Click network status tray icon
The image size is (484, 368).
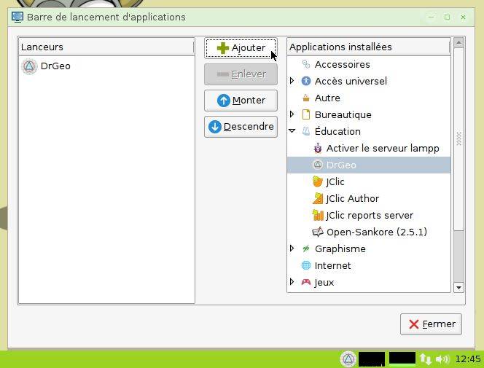coord(425,359)
